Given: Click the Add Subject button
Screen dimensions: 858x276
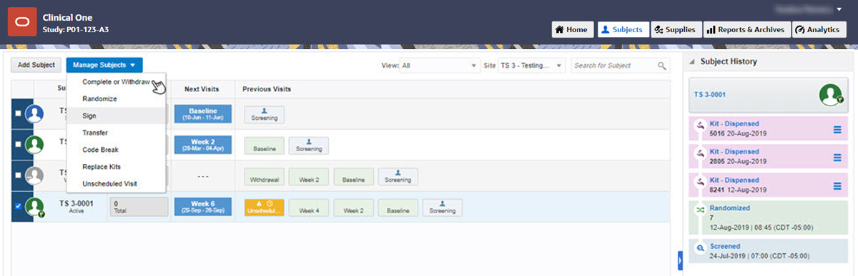Looking at the screenshot, I should tap(36, 65).
